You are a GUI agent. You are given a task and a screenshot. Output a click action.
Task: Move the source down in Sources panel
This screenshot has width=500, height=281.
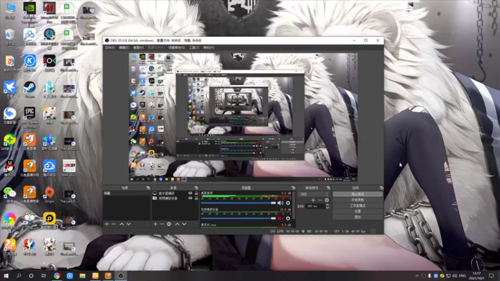point(184,224)
